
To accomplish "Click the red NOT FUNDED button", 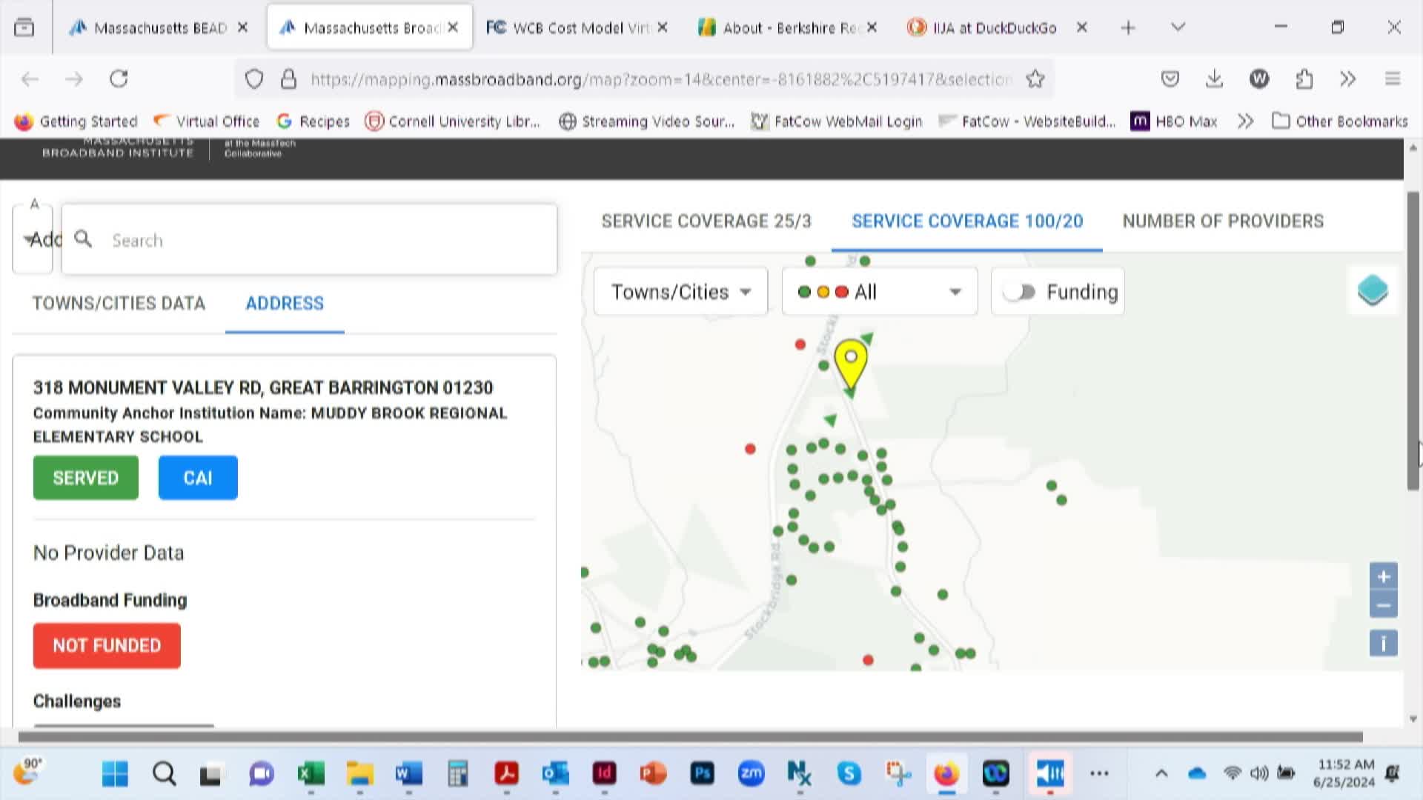I will (x=107, y=646).
